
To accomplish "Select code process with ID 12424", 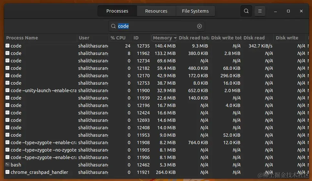I will (x=156, y=112).
